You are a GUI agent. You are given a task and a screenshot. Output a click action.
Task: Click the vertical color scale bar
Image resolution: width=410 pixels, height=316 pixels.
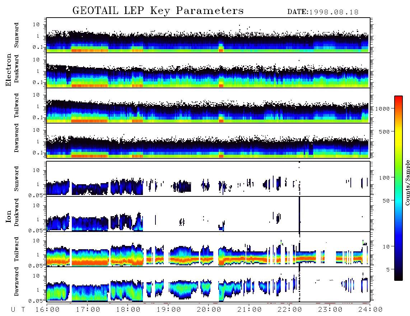click(x=399, y=188)
